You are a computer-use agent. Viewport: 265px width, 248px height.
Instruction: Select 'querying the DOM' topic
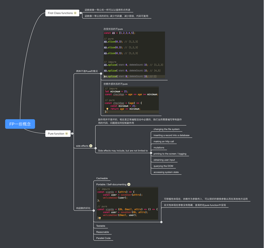coord(163,166)
